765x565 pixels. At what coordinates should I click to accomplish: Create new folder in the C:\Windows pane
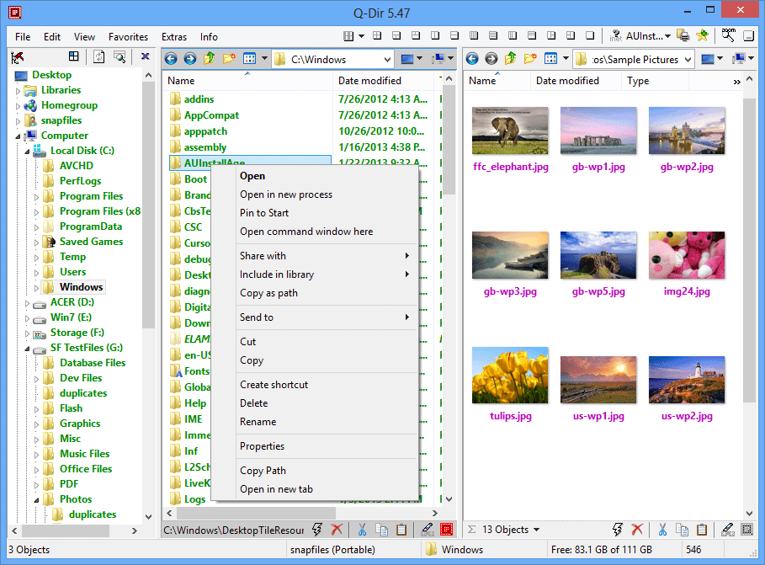pyautogui.click(x=228, y=59)
